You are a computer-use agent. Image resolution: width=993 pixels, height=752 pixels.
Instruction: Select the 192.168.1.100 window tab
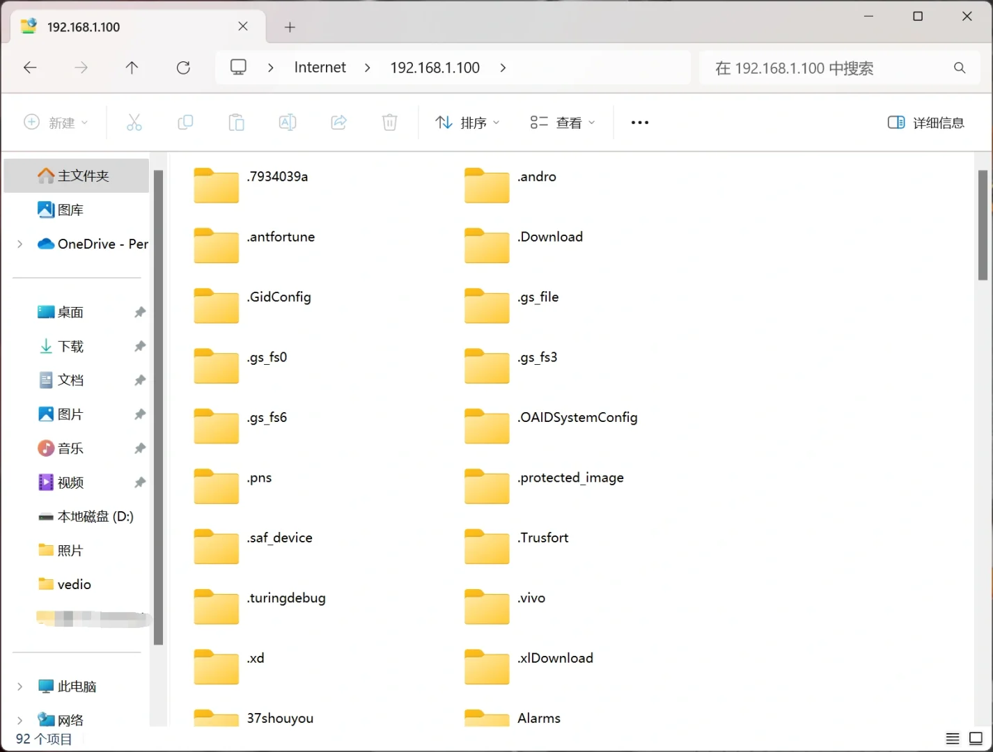[x=138, y=27]
